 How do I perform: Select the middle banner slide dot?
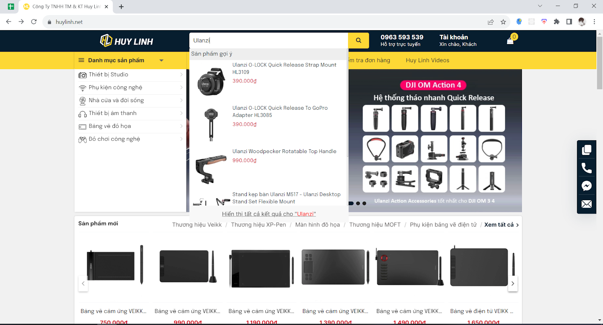(x=358, y=203)
